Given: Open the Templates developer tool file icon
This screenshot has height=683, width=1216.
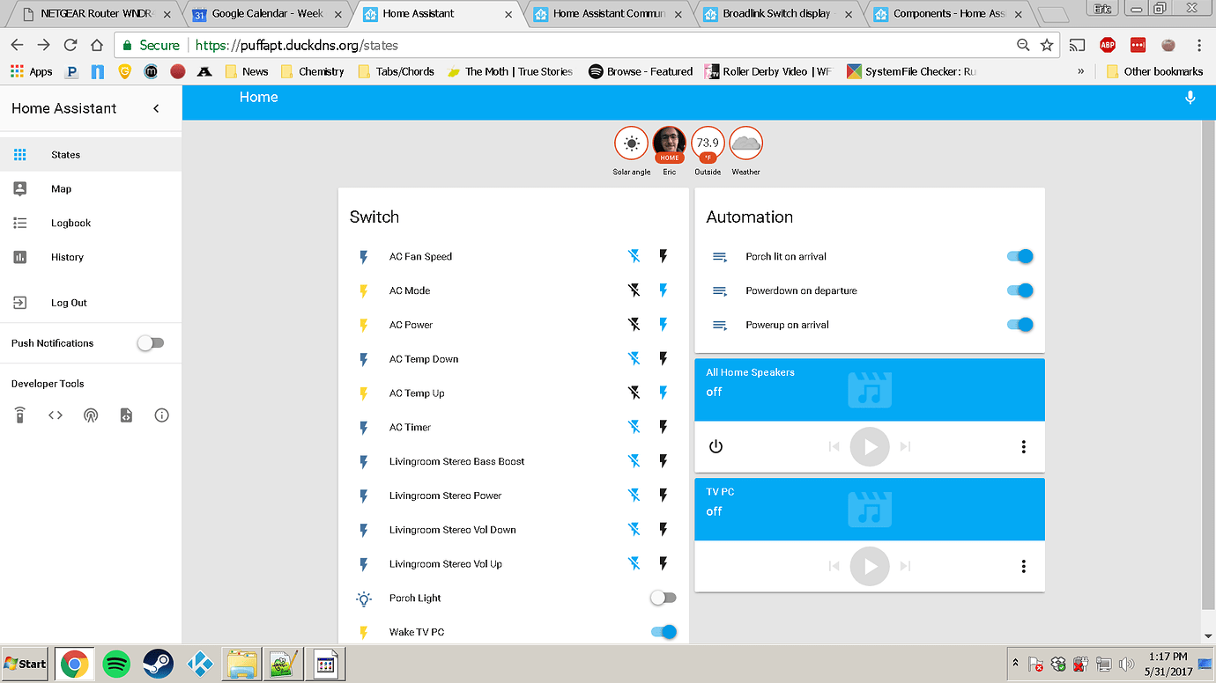Looking at the screenshot, I should click(126, 415).
